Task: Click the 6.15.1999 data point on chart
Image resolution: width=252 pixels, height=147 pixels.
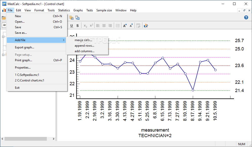Action: click(x=163, y=58)
